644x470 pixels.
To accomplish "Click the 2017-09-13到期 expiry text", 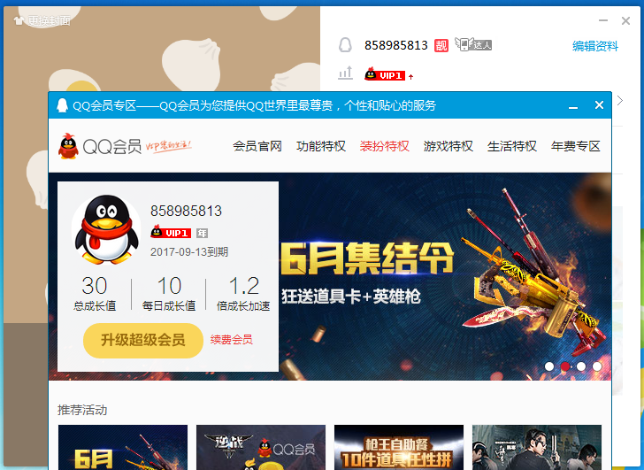I will pyautogui.click(x=189, y=252).
